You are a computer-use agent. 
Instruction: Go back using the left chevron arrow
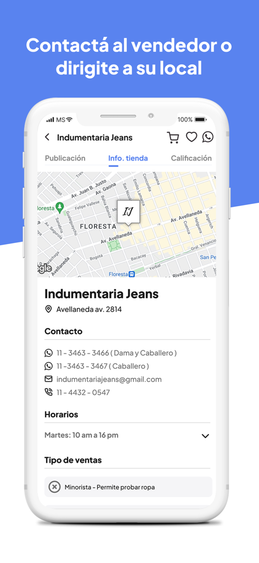pyautogui.click(x=47, y=137)
